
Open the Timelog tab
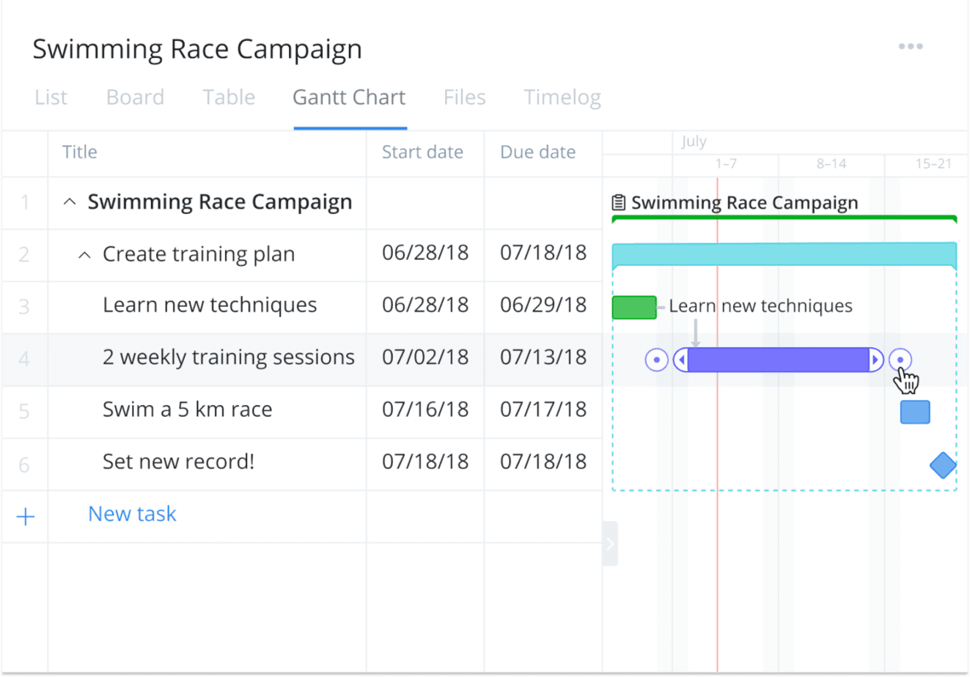[562, 97]
